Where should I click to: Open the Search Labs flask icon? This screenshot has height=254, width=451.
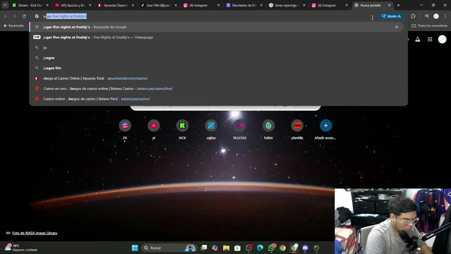(418, 40)
